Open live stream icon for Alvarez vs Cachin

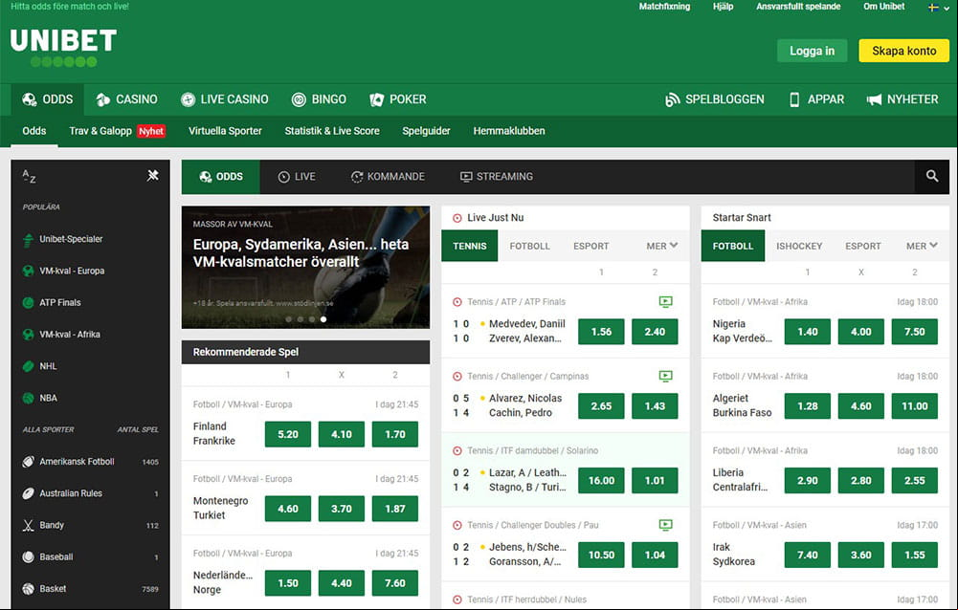[665, 376]
